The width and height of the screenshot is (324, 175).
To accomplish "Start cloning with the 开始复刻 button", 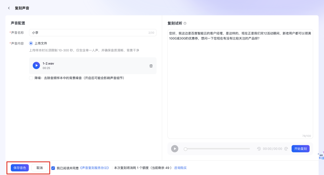I will coord(300,149).
